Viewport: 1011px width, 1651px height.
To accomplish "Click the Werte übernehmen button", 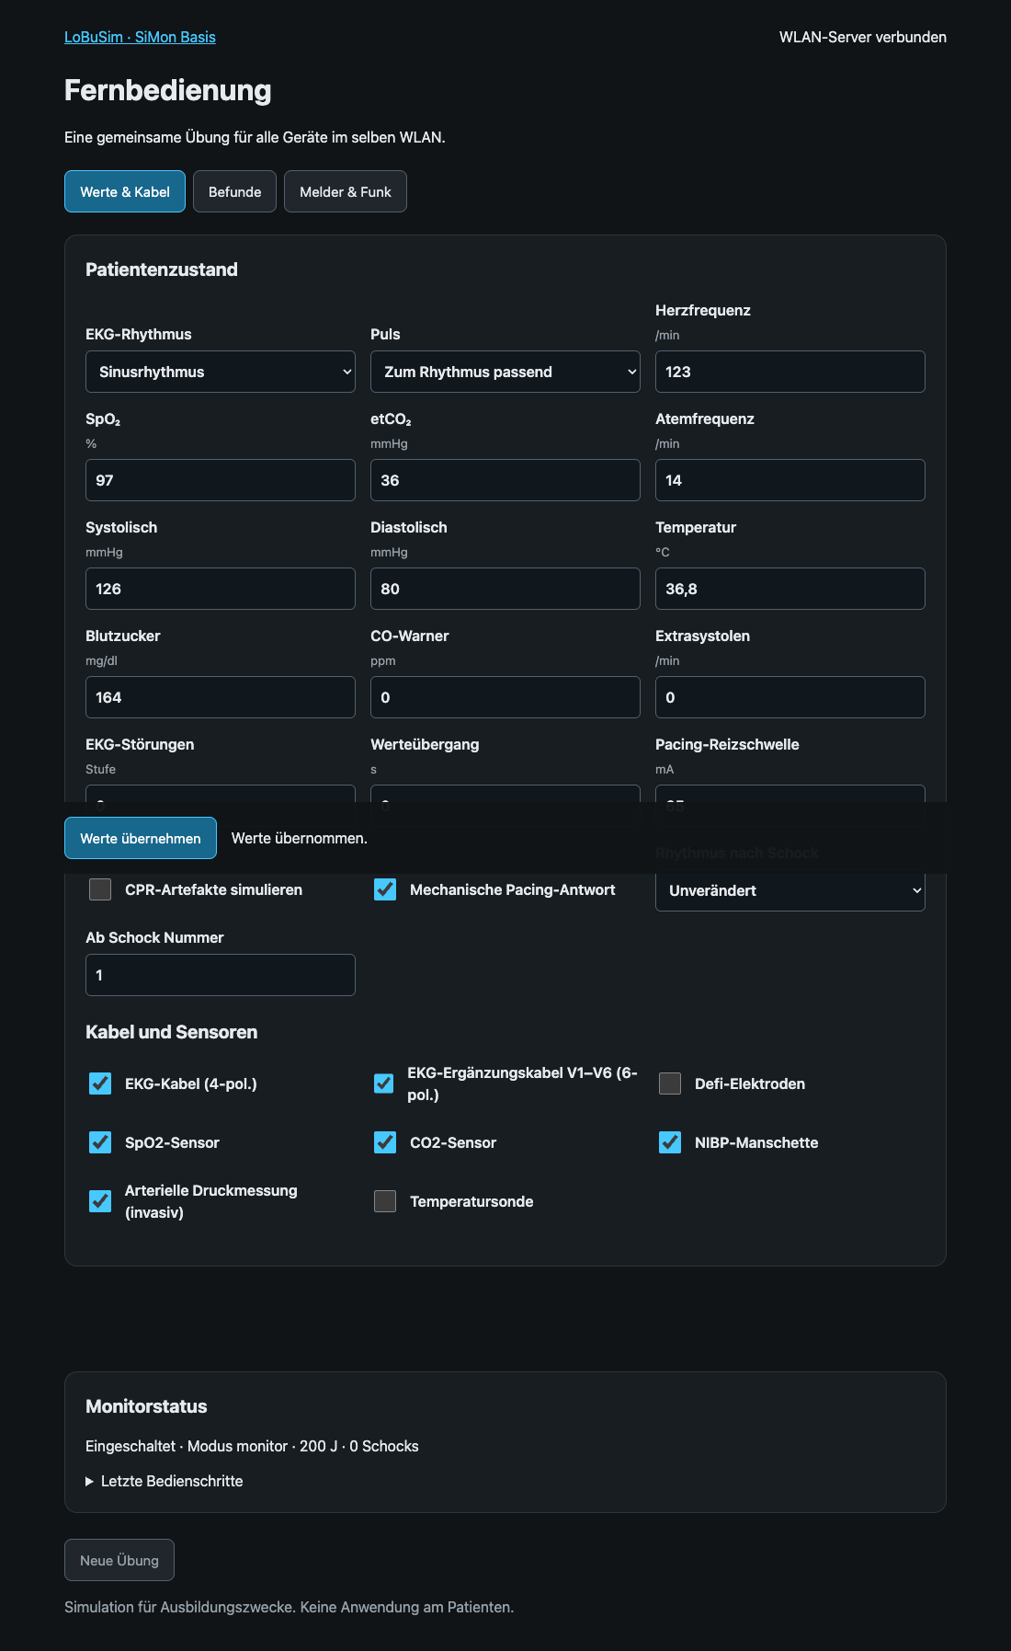I will [141, 838].
